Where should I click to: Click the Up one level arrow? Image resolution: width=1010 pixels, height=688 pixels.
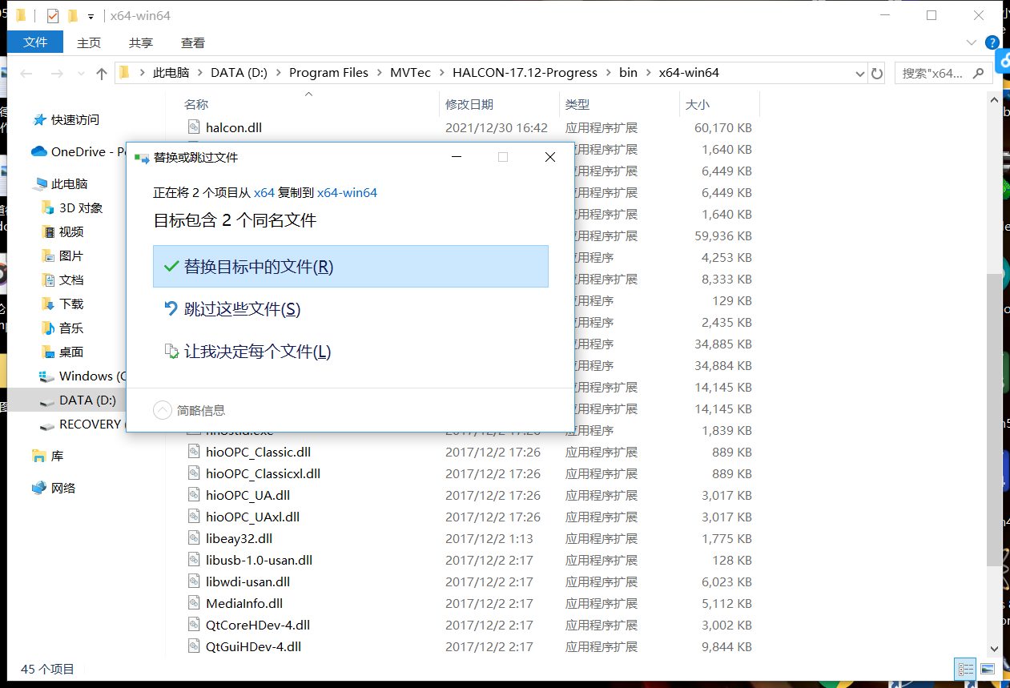[102, 73]
